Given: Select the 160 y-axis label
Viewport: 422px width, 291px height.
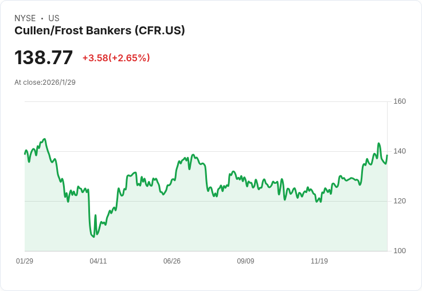Looking at the screenshot, I should [400, 101].
